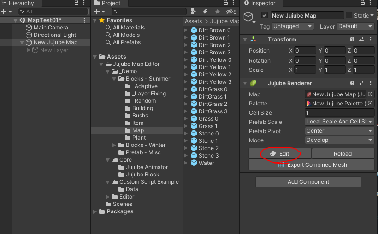378x234 pixels.
Task: Uncheck the New Jujube Map active checkbox
Action: point(265,15)
